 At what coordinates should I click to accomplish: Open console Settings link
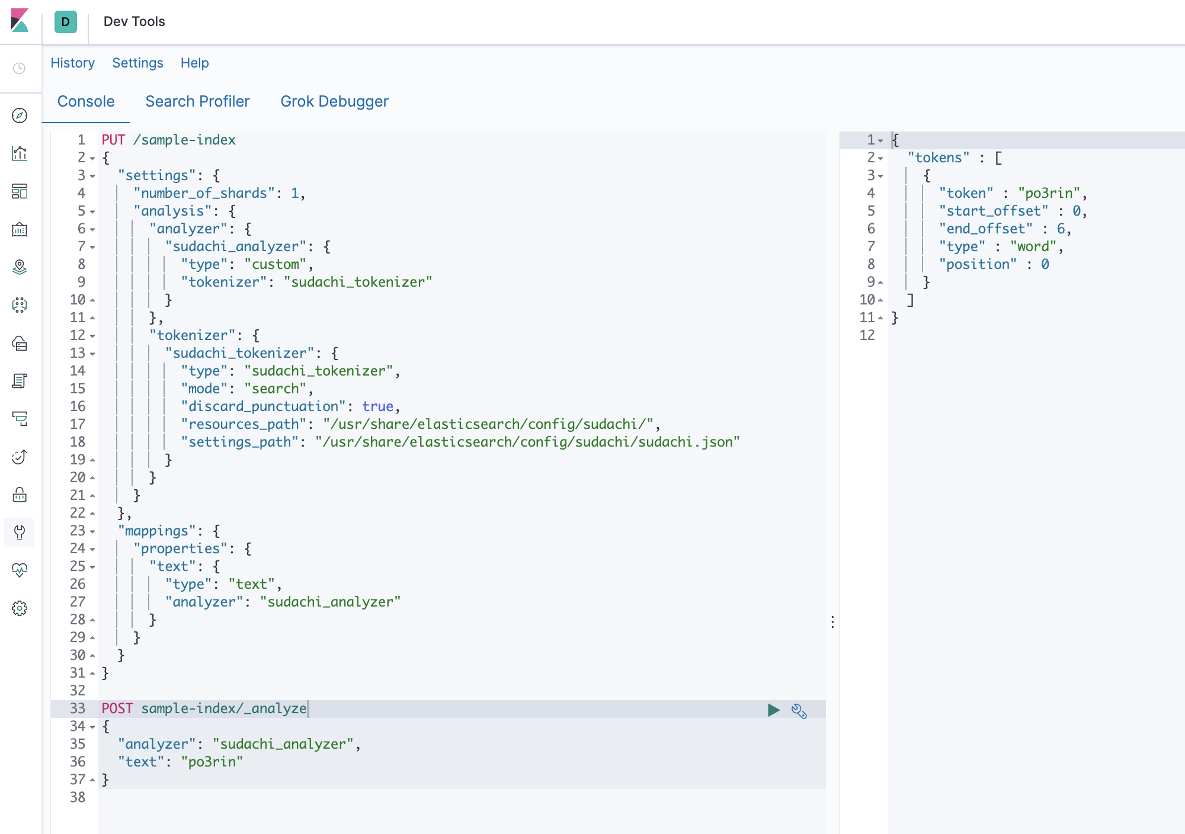point(137,63)
